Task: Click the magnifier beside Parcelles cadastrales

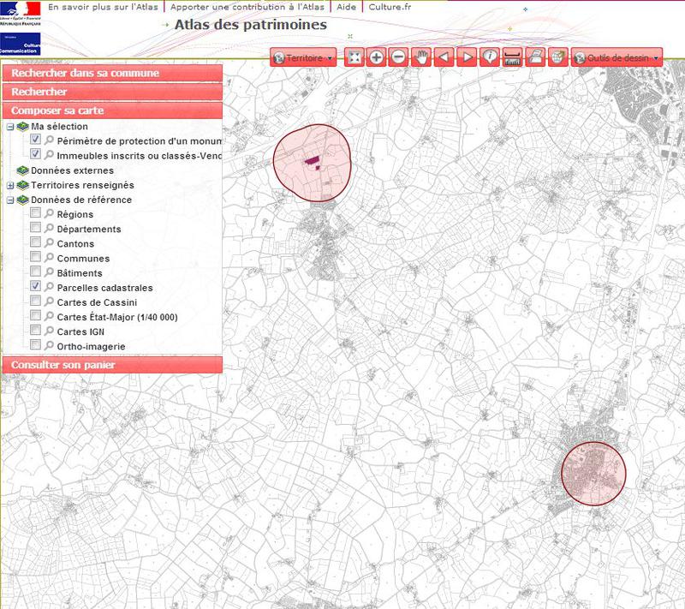Action: [x=49, y=286]
